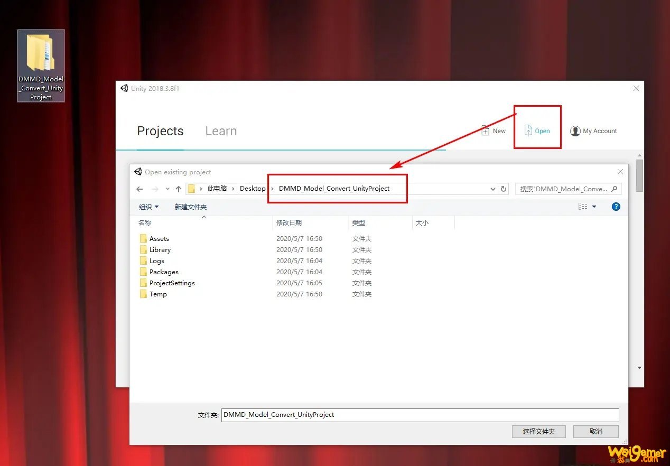
Task: Open the DMMD_Model_Convert_UnityProject desktop folder icon
Action: [41, 66]
